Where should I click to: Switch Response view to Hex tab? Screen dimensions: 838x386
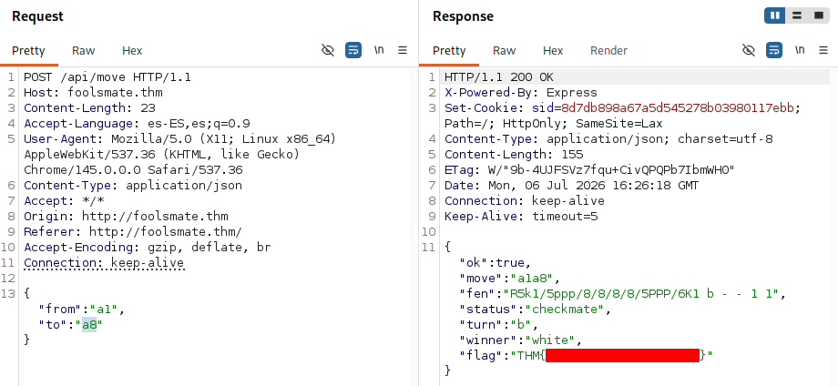pos(553,51)
